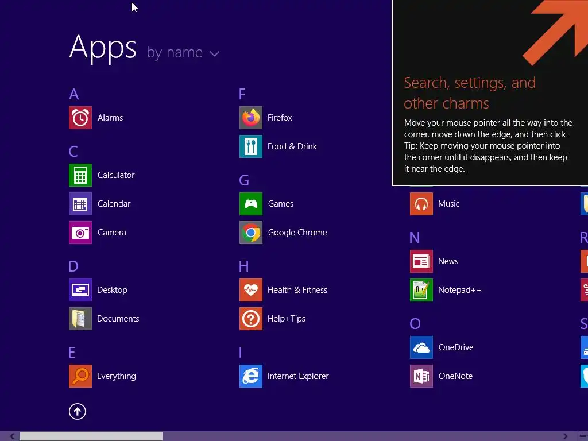Click the horizontal scrollbar thumb
This screenshot has height=441, width=588.
pos(91,436)
